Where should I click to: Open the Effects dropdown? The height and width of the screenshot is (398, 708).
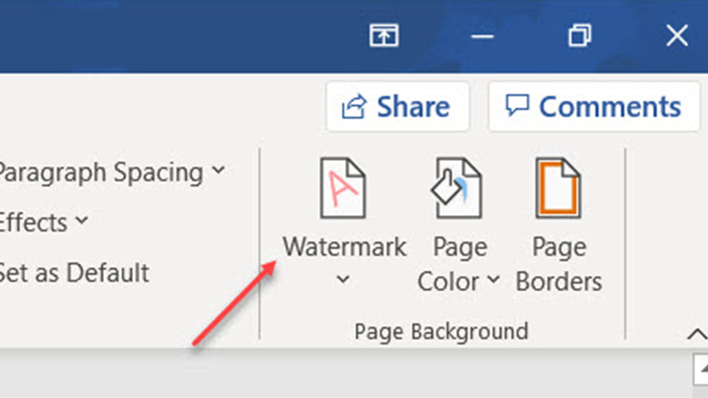[x=82, y=222]
